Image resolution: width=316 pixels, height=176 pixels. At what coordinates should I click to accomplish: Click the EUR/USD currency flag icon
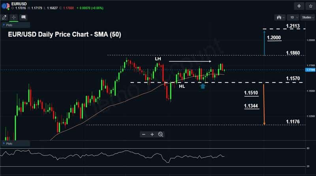(5, 6)
